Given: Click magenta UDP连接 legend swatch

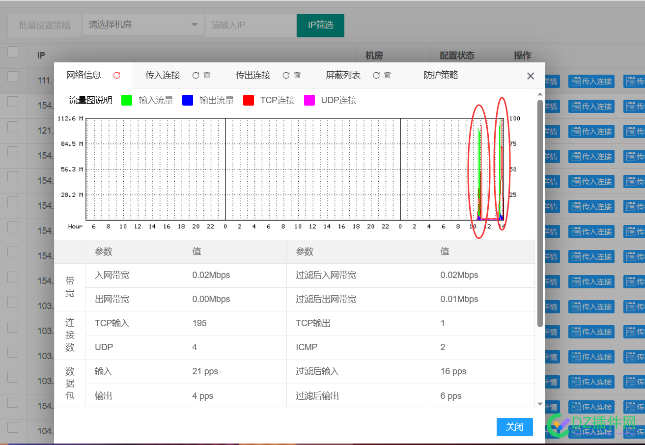Looking at the screenshot, I should (x=309, y=100).
